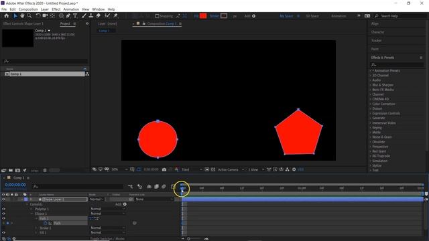Expand the Polystar 1 group

(x=32, y=209)
